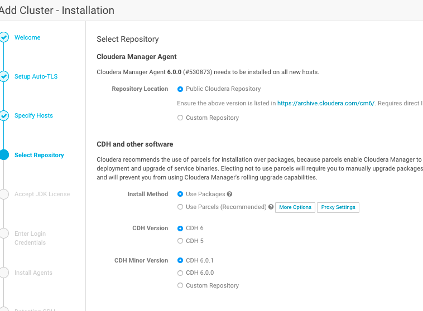Select Custom Repository under CDH Minor Version
423x311 pixels.
pyautogui.click(x=180, y=286)
